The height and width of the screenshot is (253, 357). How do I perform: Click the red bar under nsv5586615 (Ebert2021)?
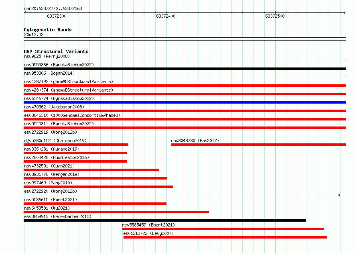click(95, 204)
